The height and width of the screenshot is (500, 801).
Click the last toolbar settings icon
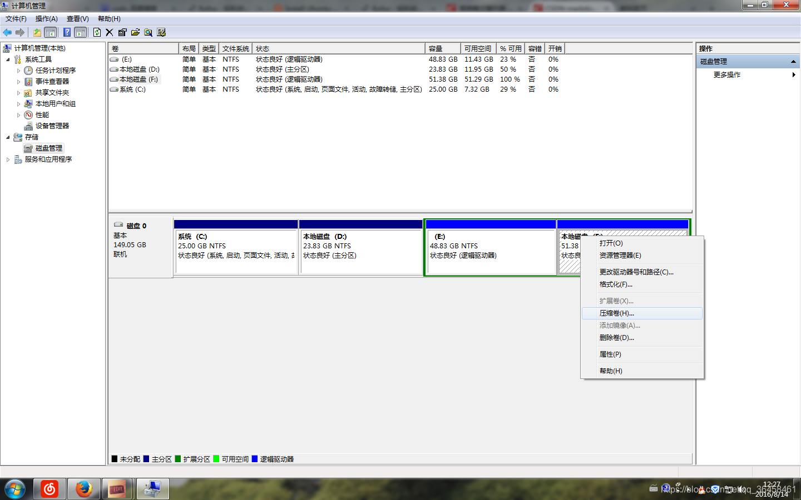pyautogui.click(x=161, y=32)
